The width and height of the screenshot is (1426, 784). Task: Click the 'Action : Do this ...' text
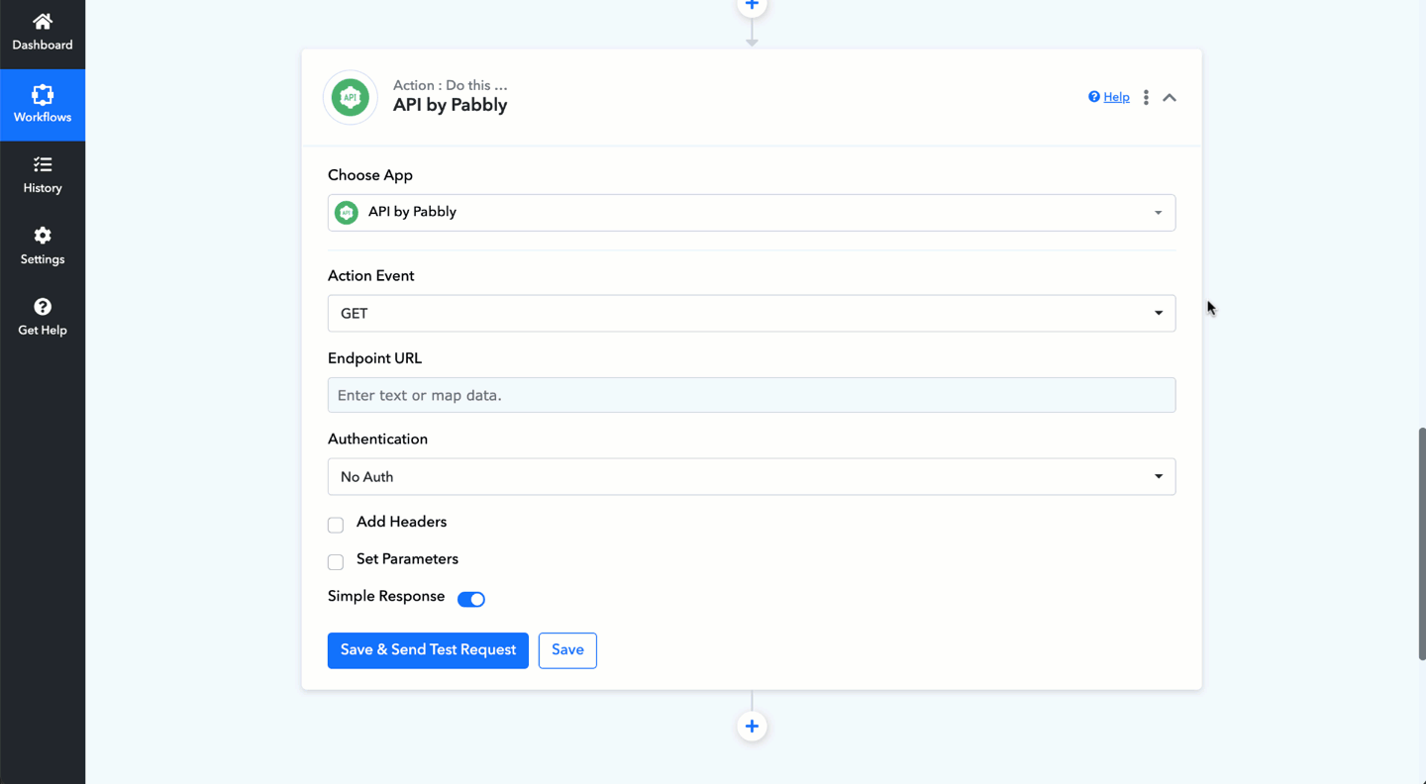[x=450, y=85]
